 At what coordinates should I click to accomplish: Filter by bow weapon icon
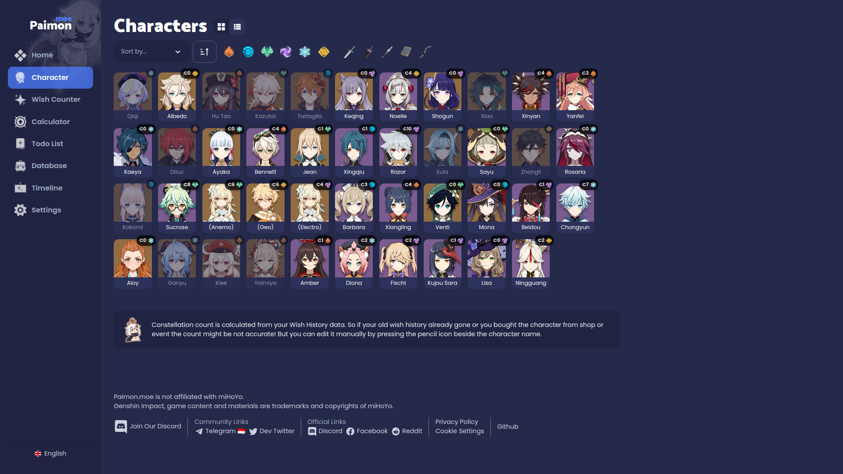click(x=425, y=52)
